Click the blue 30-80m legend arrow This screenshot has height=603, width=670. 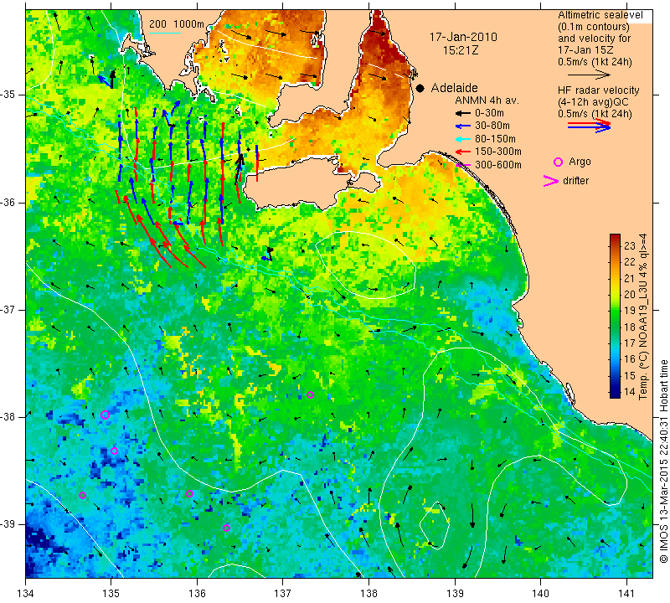(x=461, y=126)
